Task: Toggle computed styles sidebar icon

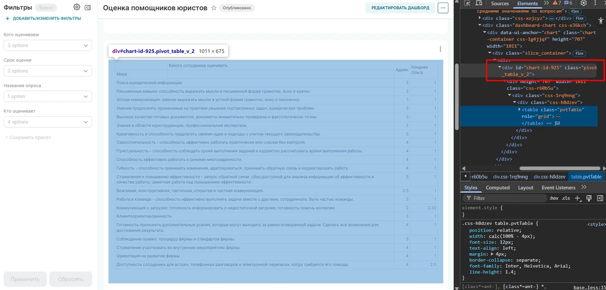Action: 600,198
